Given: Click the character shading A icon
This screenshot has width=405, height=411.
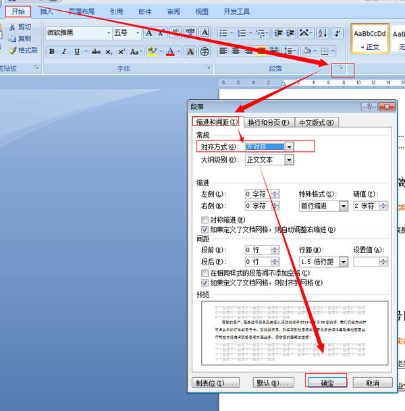Looking at the screenshot, I should (x=190, y=52).
